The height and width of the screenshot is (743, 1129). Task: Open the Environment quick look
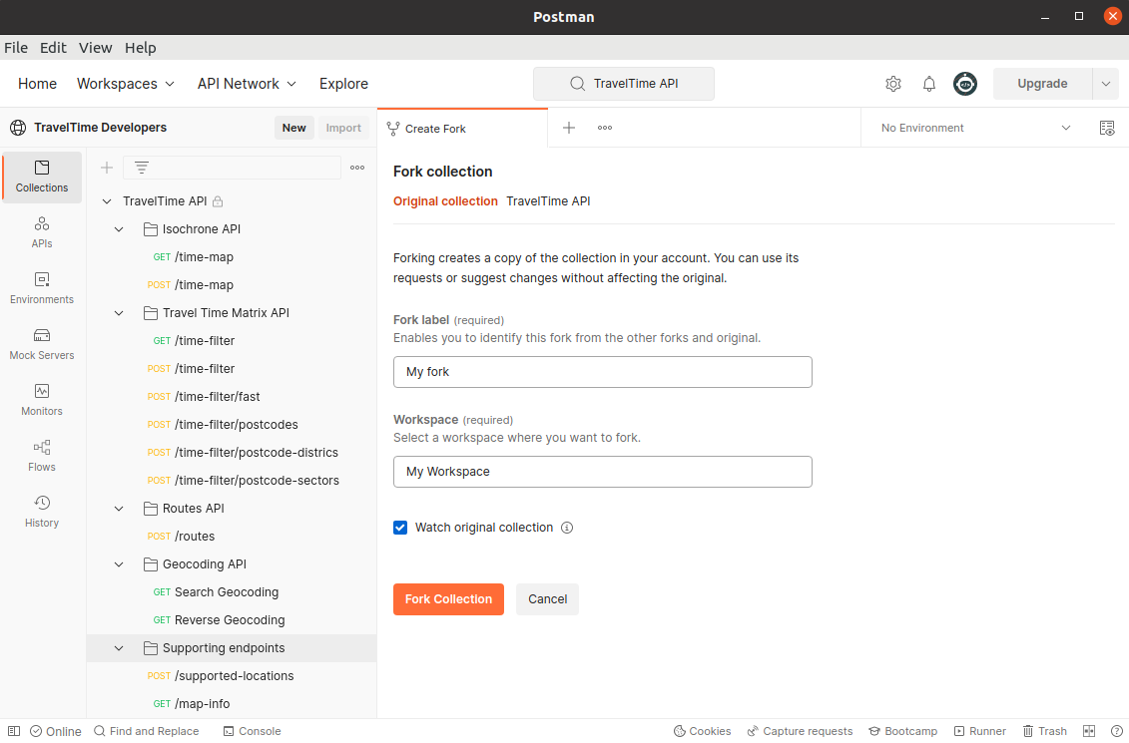click(x=1106, y=128)
